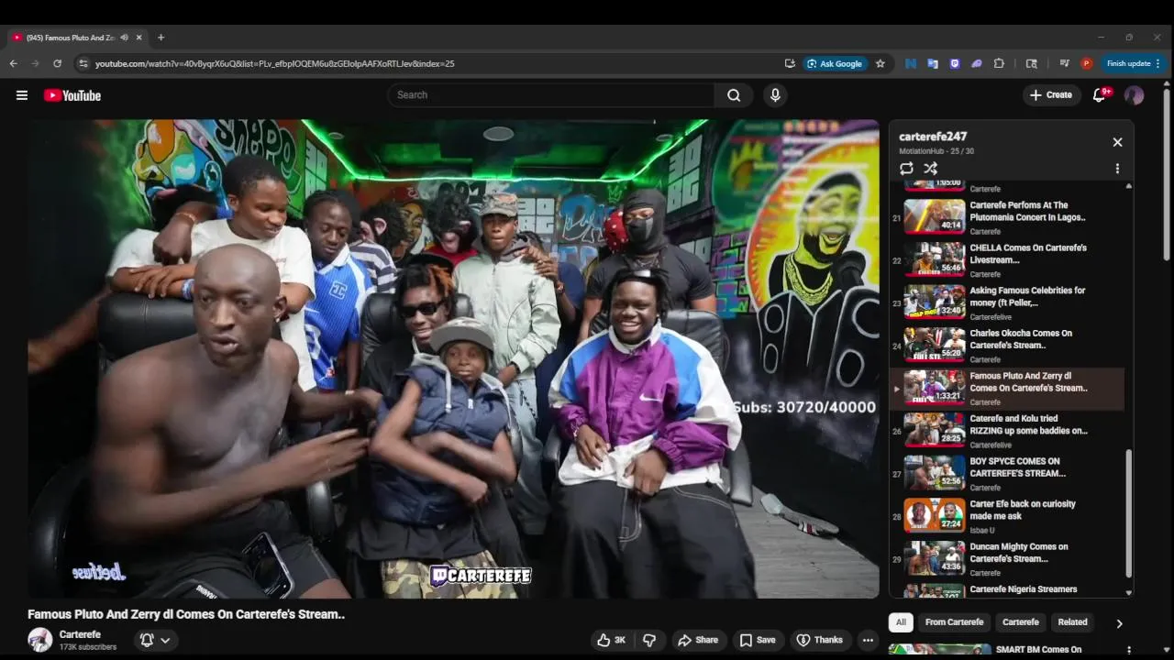This screenshot has width=1174, height=660.
Task: Open a new browser tab
Action: (161, 38)
